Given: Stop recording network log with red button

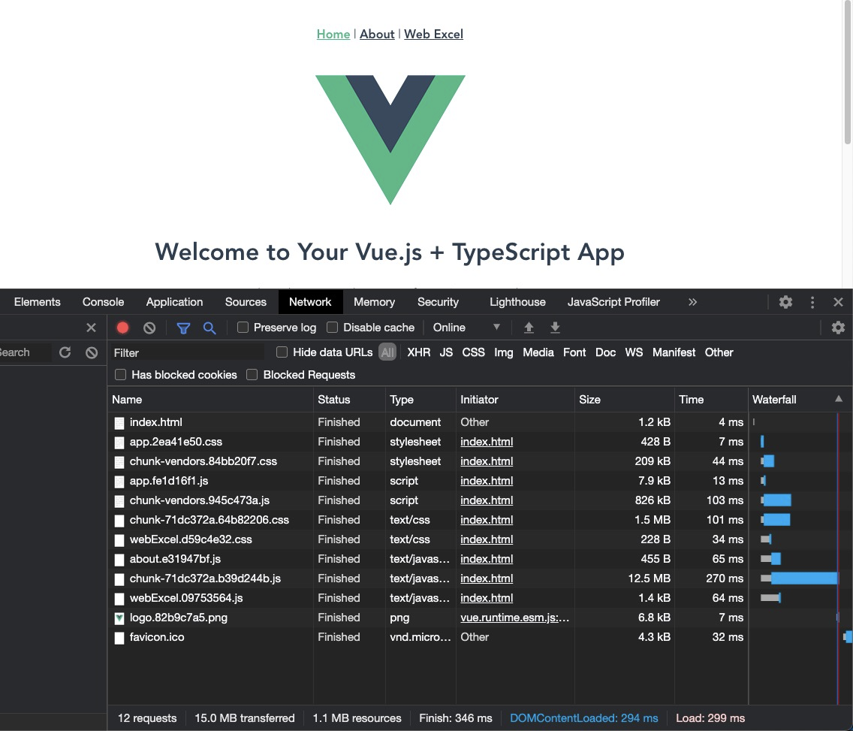Looking at the screenshot, I should pyautogui.click(x=122, y=328).
